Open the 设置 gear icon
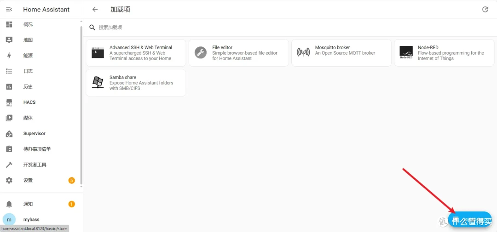The height and width of the screenshot is (232, 497). [9, 181]
